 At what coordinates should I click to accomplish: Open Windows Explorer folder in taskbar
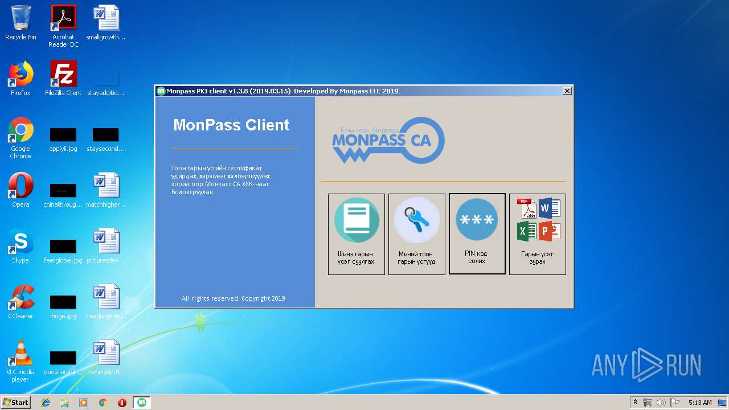64,403
